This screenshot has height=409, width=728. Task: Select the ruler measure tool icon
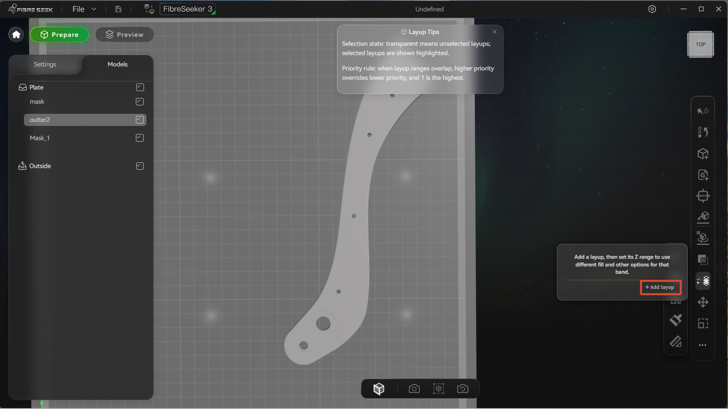(676, 342)
